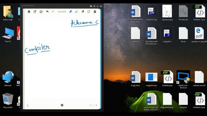Undo the last stroke
Viewport: 207px width, 116px height.
(x=47, y=12)
